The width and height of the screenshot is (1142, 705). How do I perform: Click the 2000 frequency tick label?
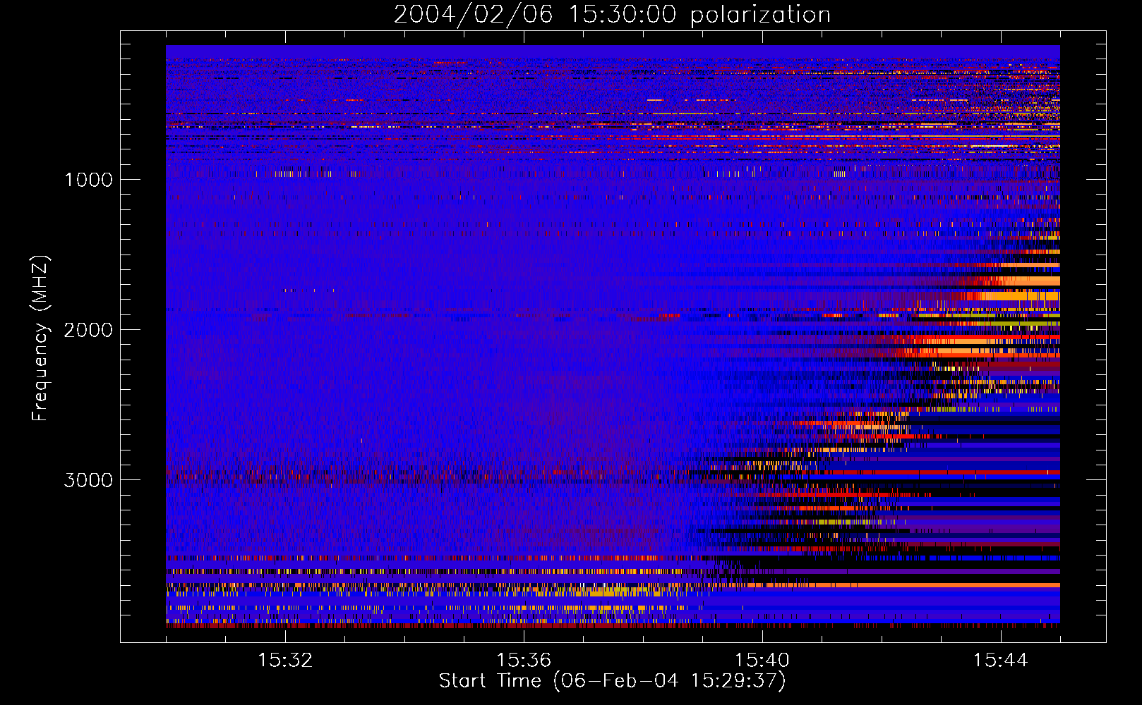[x=88, y=330]
